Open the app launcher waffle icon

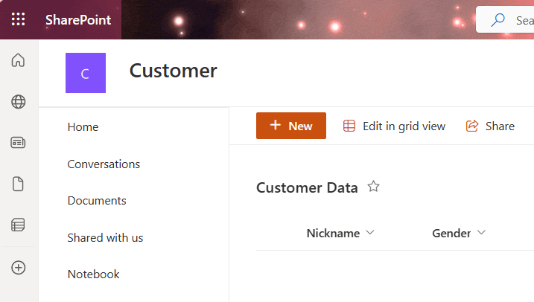[18, 19]
